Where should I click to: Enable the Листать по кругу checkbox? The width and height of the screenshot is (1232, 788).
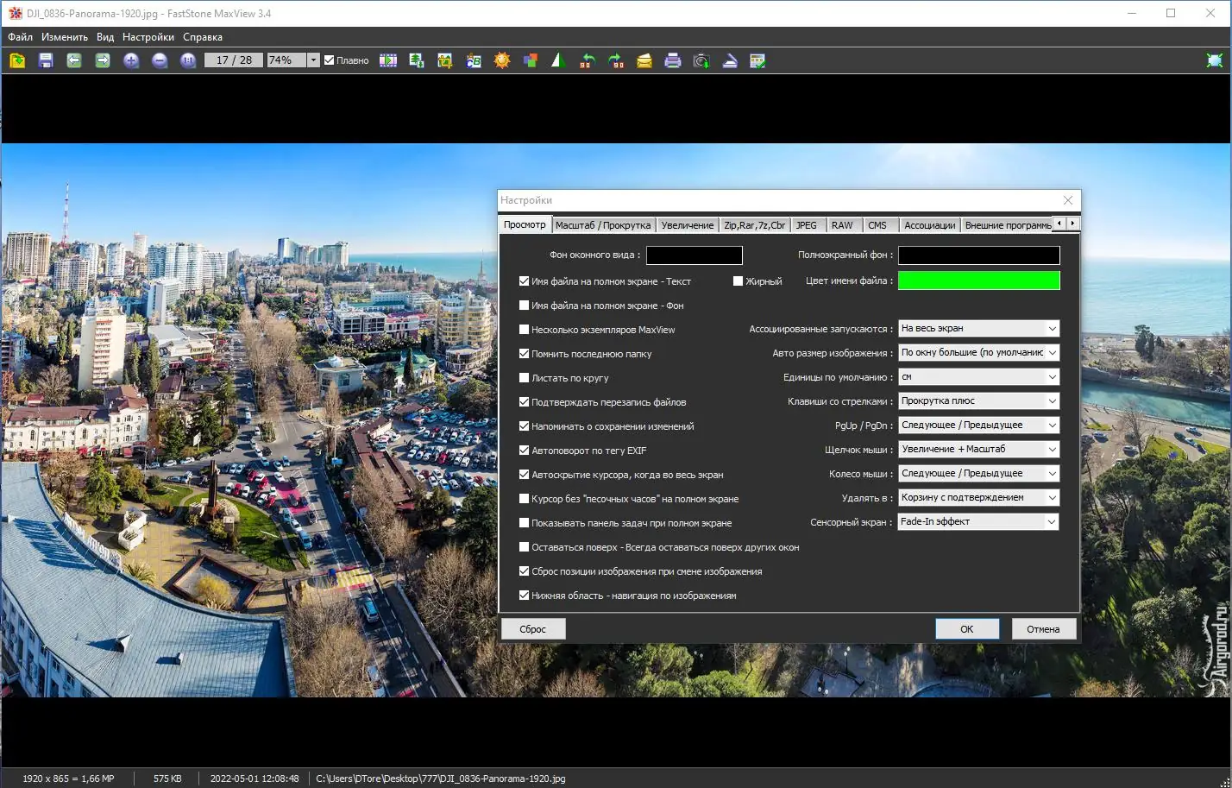click(x=525, y=378)
